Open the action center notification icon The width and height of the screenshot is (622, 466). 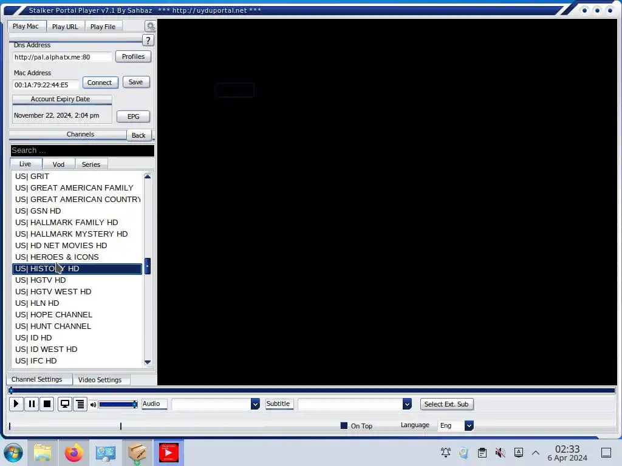pos(606,452)
